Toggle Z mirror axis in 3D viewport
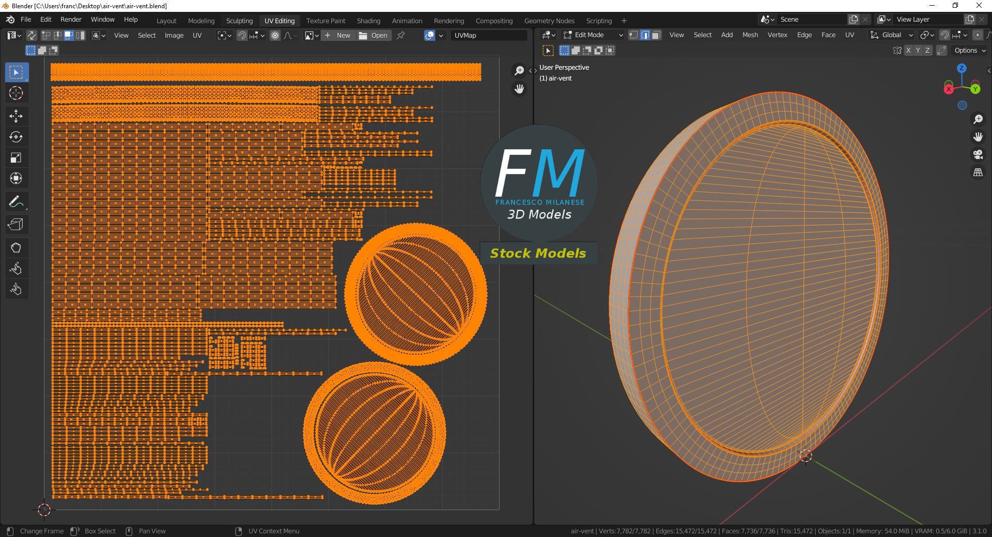Viewport: 992px width, 537px height. click(x=927, y=51)
